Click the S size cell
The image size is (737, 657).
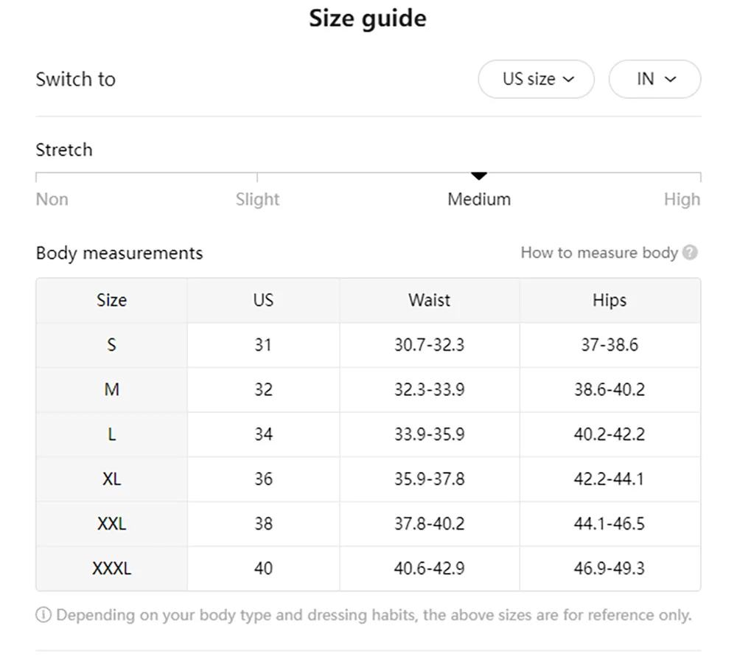tap(111, 345)
